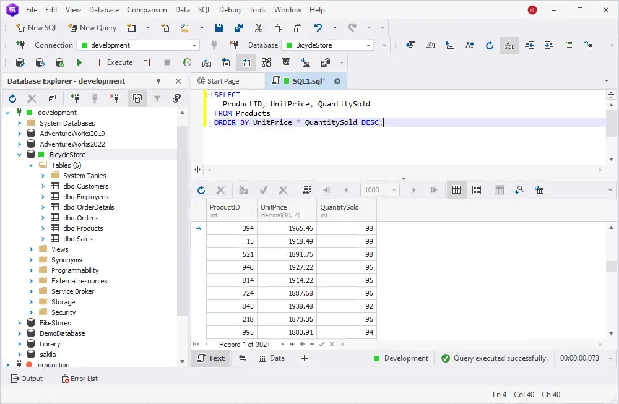Image resolution: width=619 pixels, height=404 pixels.
Task: Open the Database menu
Action: click(104, 10)
